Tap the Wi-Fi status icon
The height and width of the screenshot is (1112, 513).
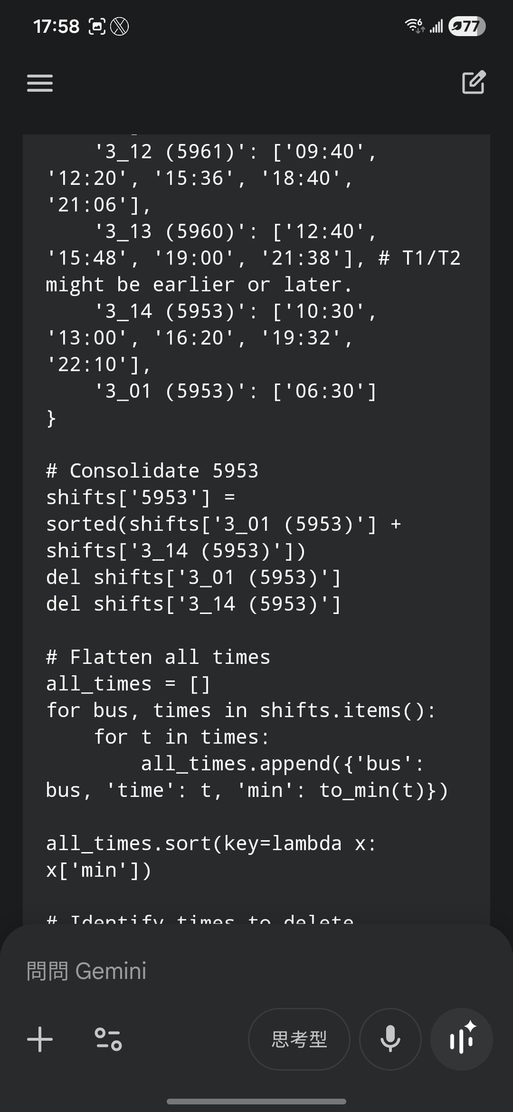tap(414, 26)
